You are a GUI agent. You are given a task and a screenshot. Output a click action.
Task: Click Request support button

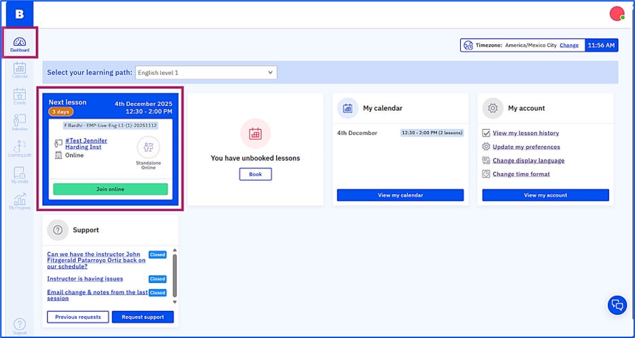point(143,317)
